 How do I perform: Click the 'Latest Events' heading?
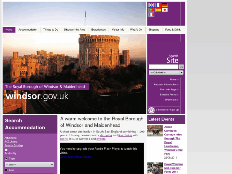(161, 119)
